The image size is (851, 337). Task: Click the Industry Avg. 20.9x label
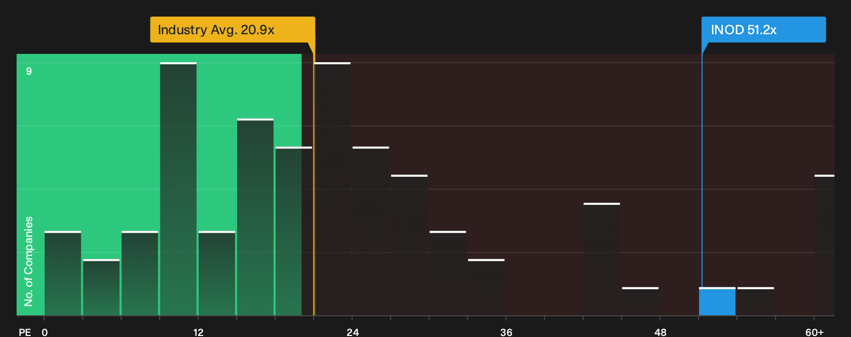[x=232, y=30]
